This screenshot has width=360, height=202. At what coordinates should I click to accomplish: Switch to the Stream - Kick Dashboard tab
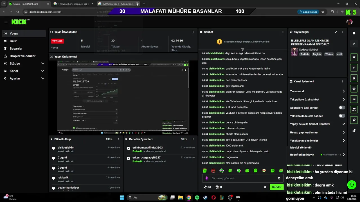click(x=29, y=4)
